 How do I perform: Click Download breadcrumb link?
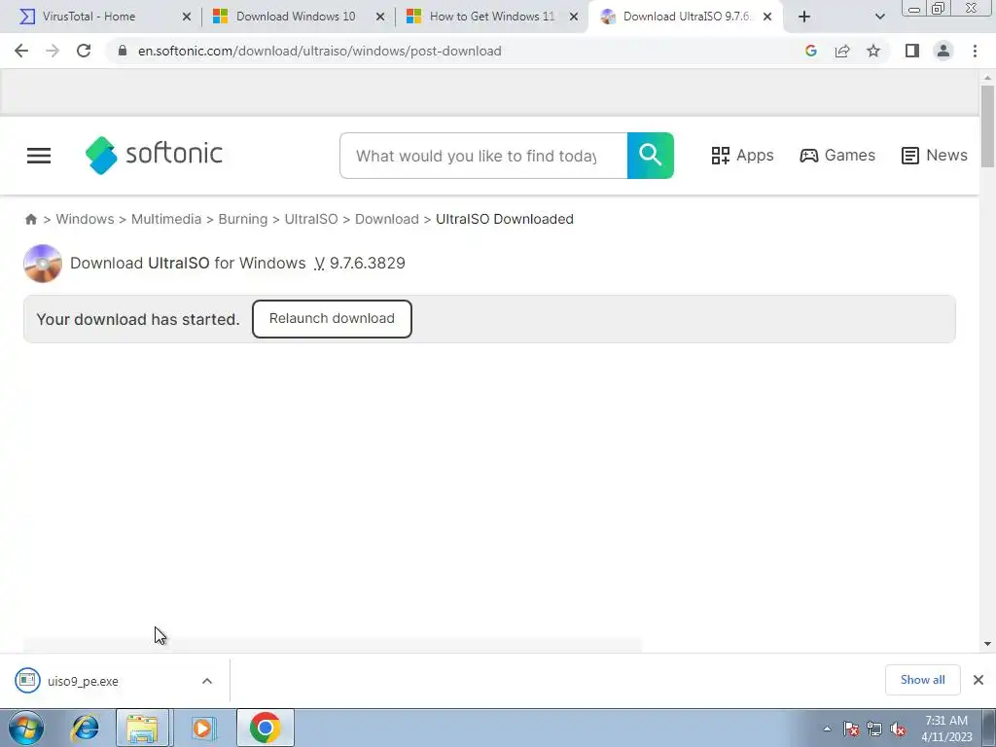point(387,219)
